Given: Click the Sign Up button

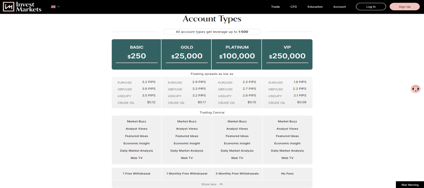Looking at the screenshot, I should (404, 7).
